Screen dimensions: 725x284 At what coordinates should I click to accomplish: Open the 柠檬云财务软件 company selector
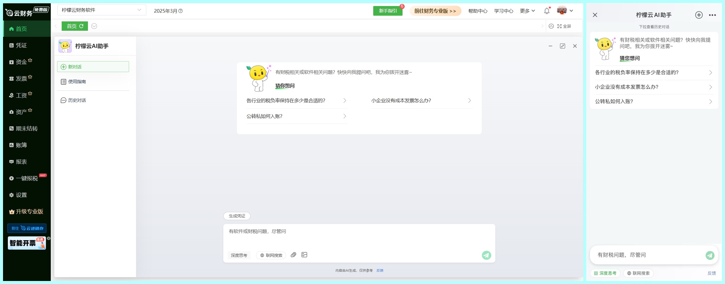101,10
